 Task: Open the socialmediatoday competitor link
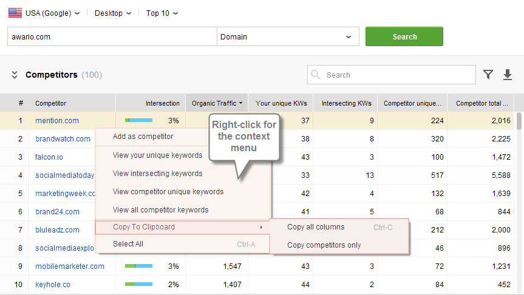pos(65,175)
